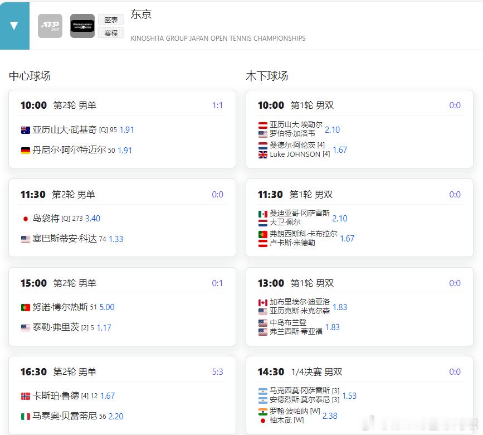The height and width of the screenshot is (435, 483).
Task: Open player 亚历山大·武基奇
Action: 65,130
